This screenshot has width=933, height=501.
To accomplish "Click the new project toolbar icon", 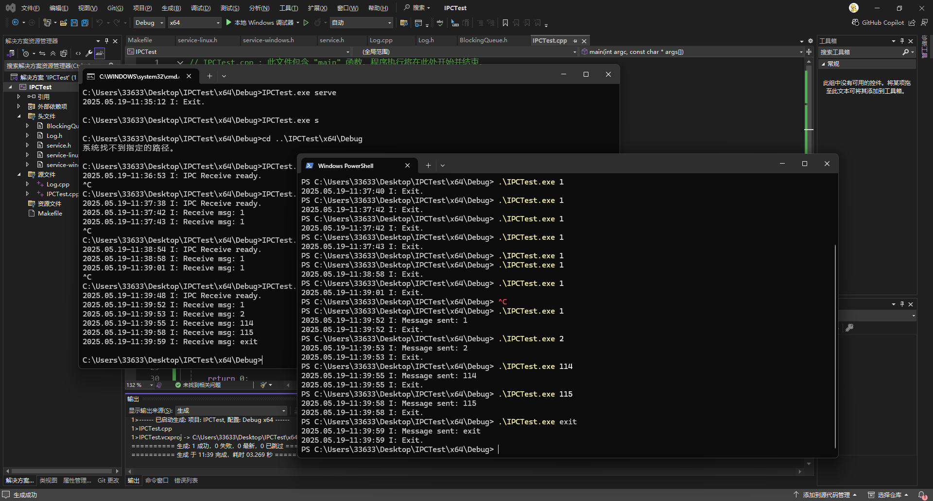I will pos(47,22).
